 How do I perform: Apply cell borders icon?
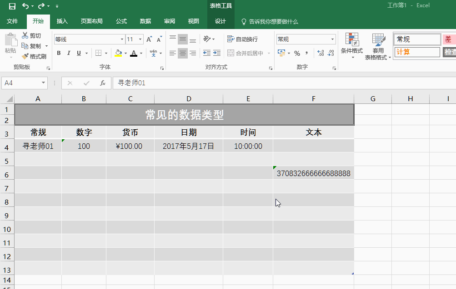pyautogui.click(x=99, y=53)
